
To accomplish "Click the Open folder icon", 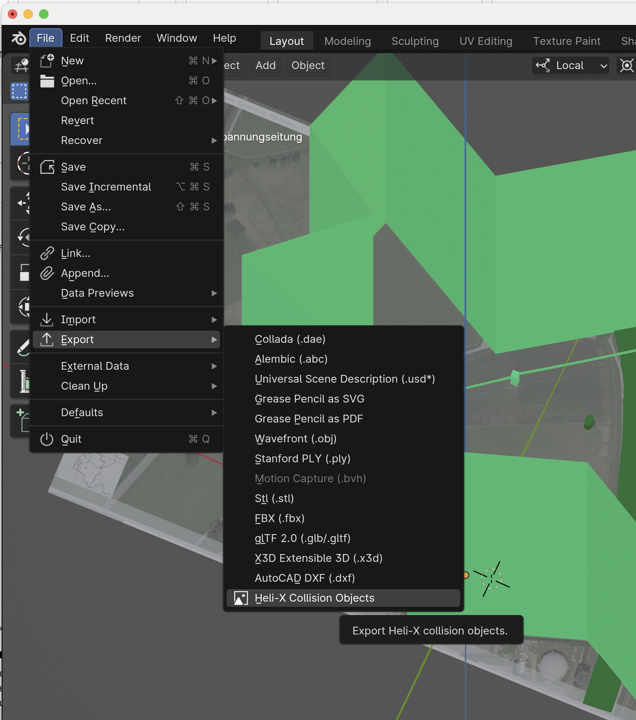I will point(47,81).
